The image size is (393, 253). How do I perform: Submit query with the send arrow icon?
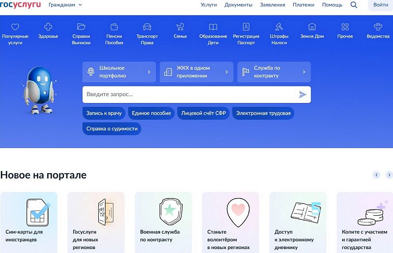pyautogui.click(x=303, y=94)
